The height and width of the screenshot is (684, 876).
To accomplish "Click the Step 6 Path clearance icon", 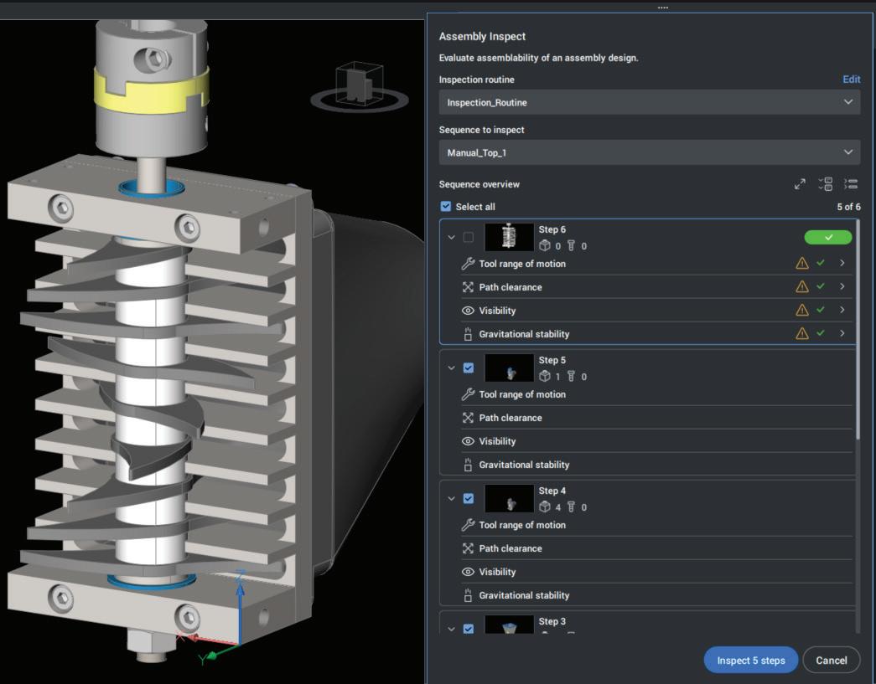I will pos(468,287).
